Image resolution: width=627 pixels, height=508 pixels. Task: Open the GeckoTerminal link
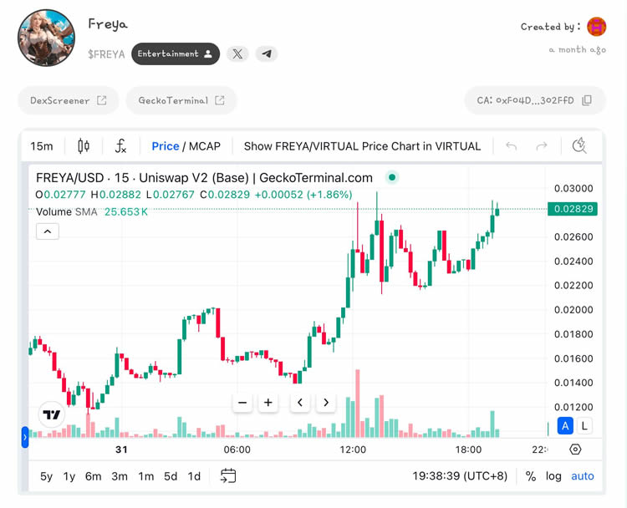pyautogui.click(x=181, y=100)
